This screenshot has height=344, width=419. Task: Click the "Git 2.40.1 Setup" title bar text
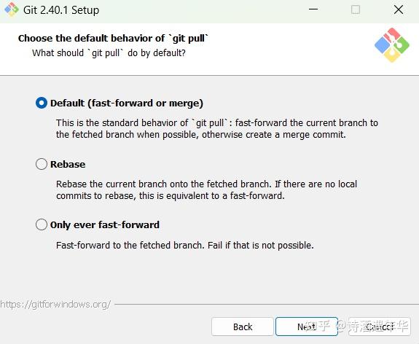61,10
